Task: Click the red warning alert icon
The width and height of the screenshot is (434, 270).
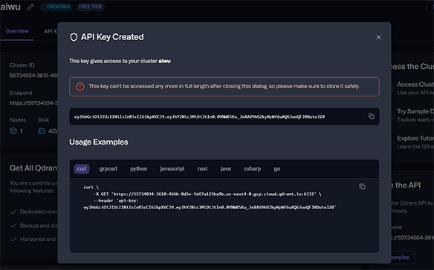Action: click(80, 87)
